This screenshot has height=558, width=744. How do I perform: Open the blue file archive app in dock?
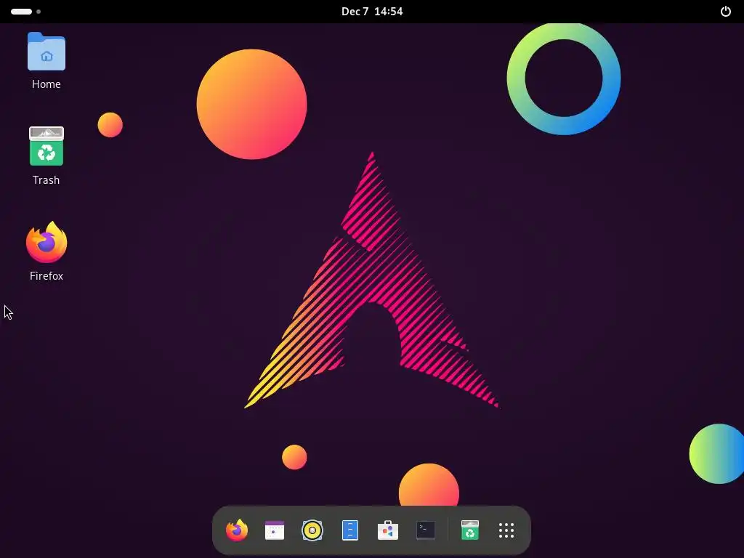(350, 530)
